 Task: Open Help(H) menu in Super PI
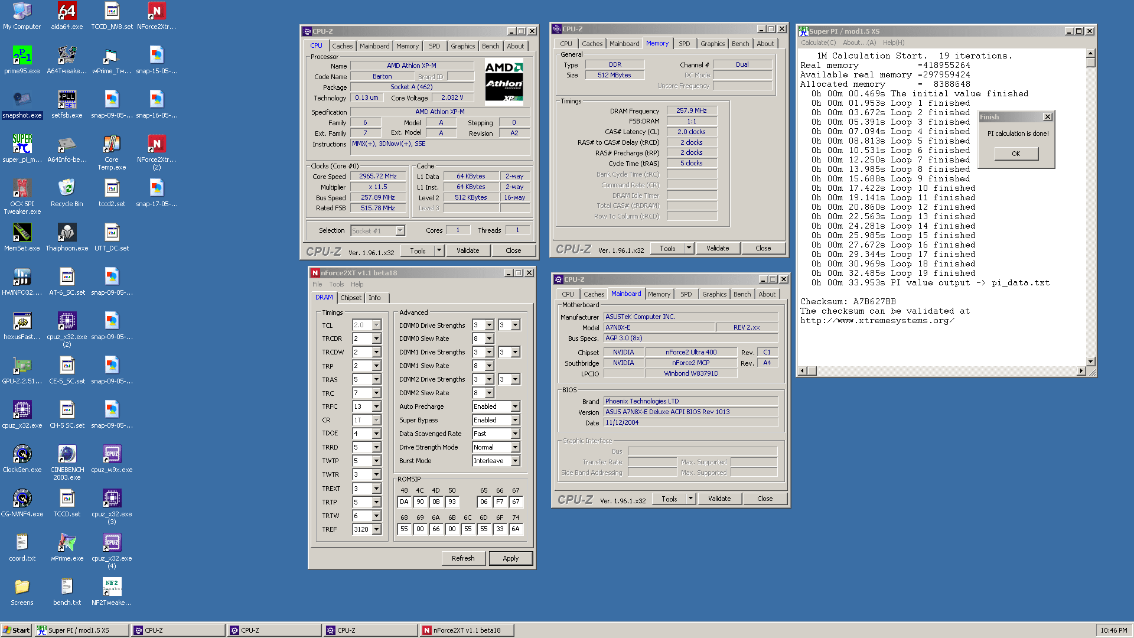(893, 43)
